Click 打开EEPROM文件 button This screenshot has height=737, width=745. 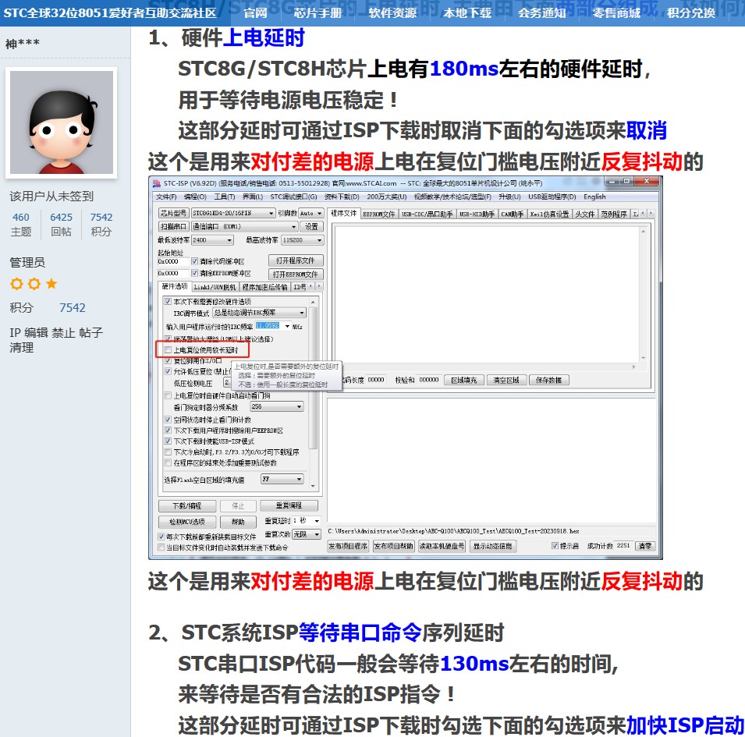[x=295, y=274]
